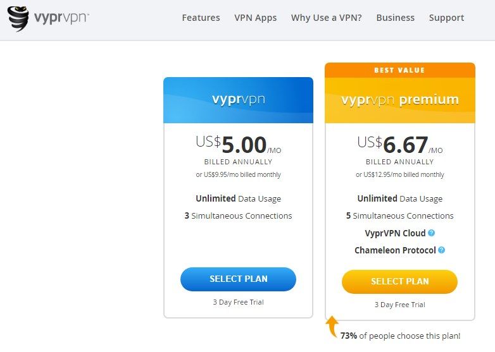This screenshot has width=495, height=352.
Task: Click 3 Day Free Trial under basic plan
Action: 239,302
